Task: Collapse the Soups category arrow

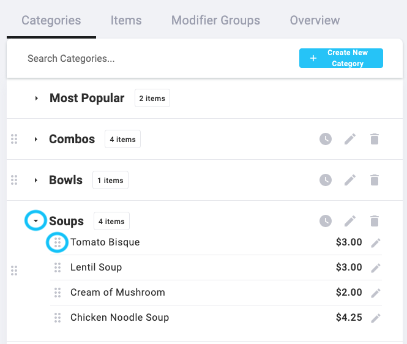Action: (36, 221)
